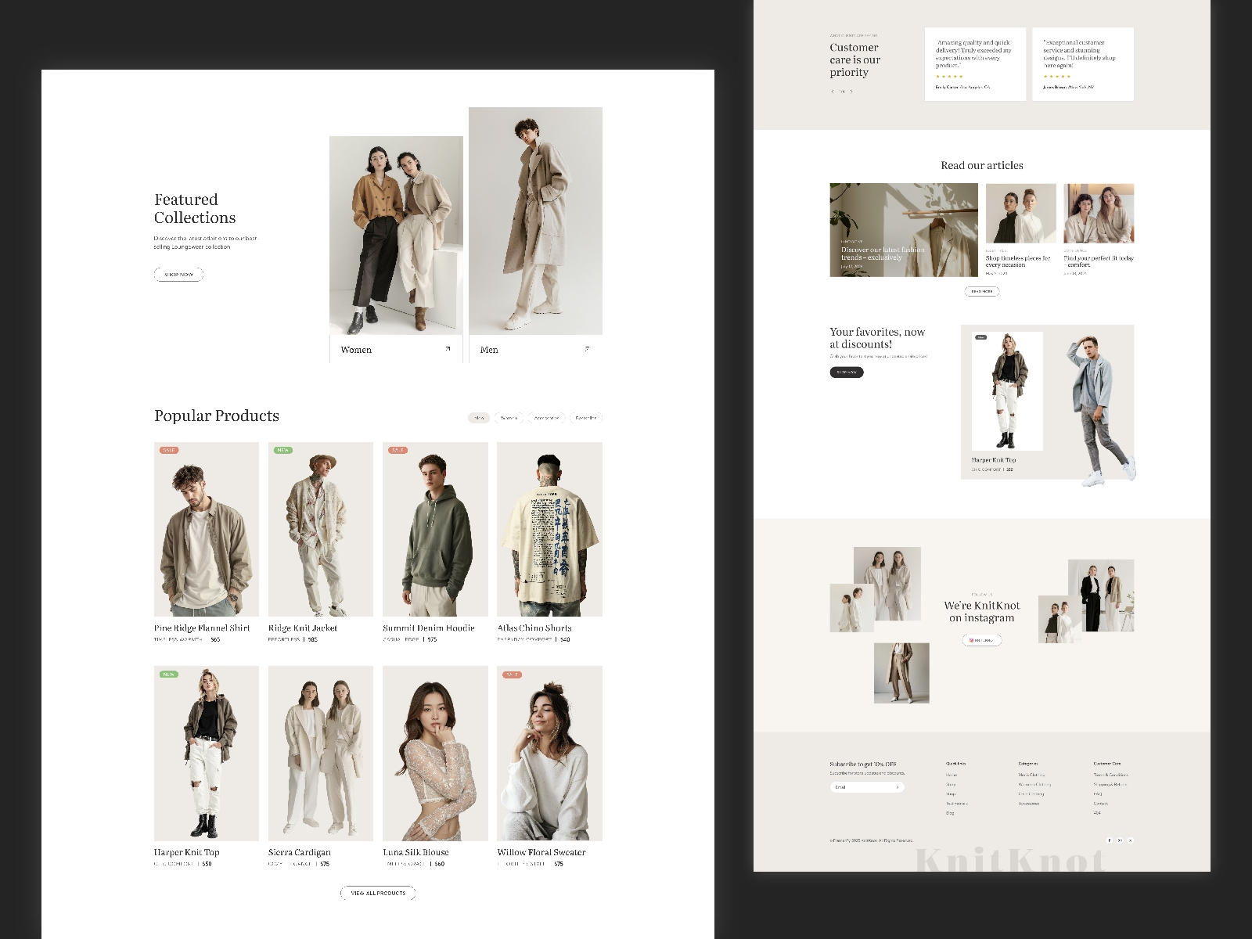Click the arrow icon inside the Email subscribe field

(x=898, y=787)
